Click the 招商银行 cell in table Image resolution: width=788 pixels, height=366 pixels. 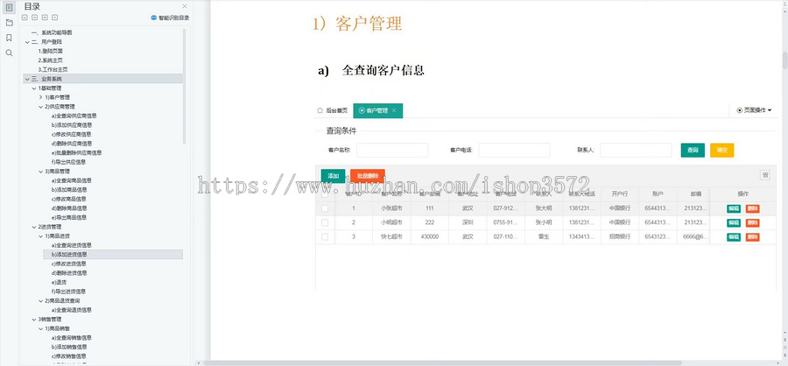point(620,236)
